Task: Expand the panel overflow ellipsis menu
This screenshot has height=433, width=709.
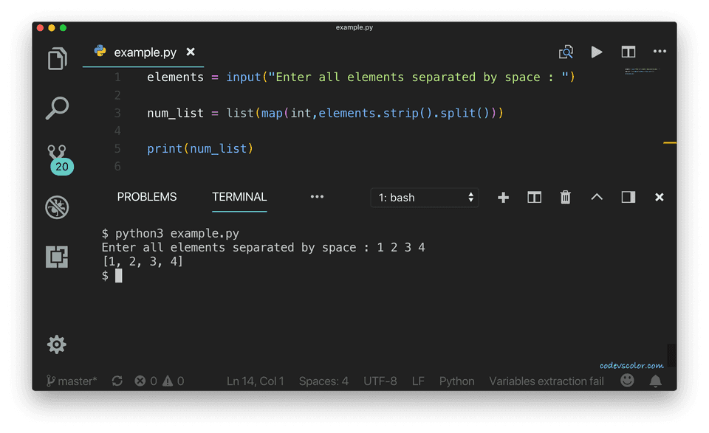Action: [x=317, y=197]
